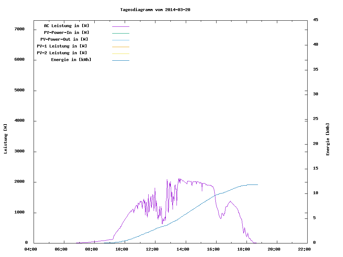The image size is (343, 257).
Task: Click the 7000 value on the left axis
Action: [19, 29]
